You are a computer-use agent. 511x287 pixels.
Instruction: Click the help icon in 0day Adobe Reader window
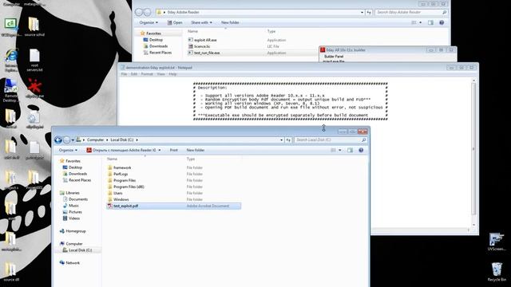(442, 22)
